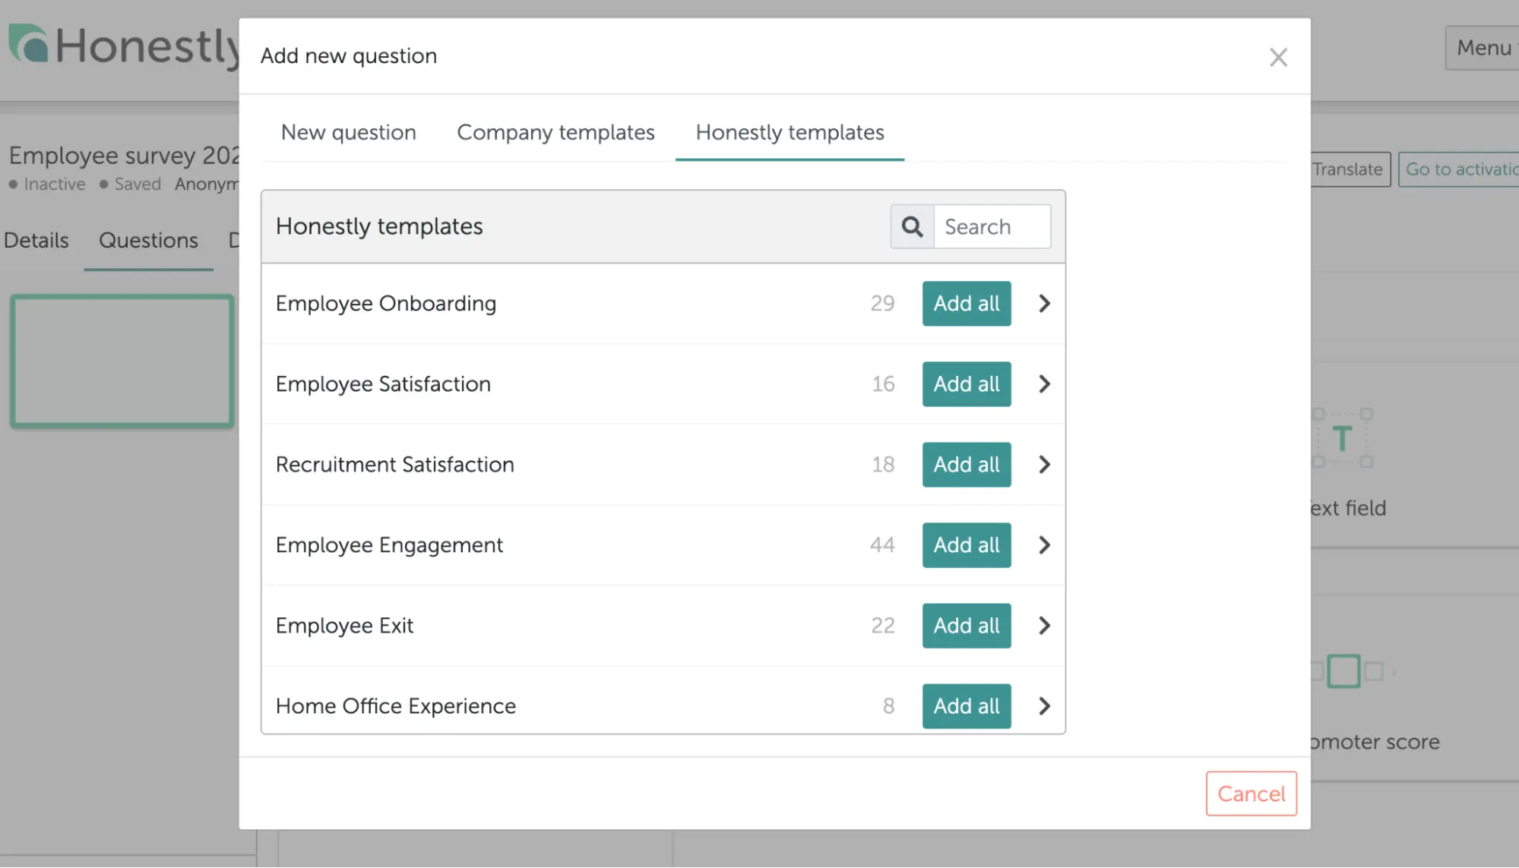Expand the Recruitment Satisfaction template details
The width and height of the screenshot is (1519, 868).
coord(1044,464)
